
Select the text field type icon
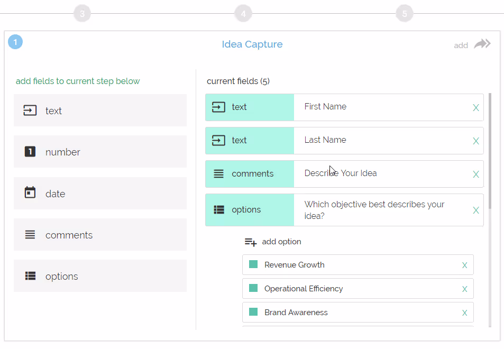pyautogui.click(x=30, y=111)
